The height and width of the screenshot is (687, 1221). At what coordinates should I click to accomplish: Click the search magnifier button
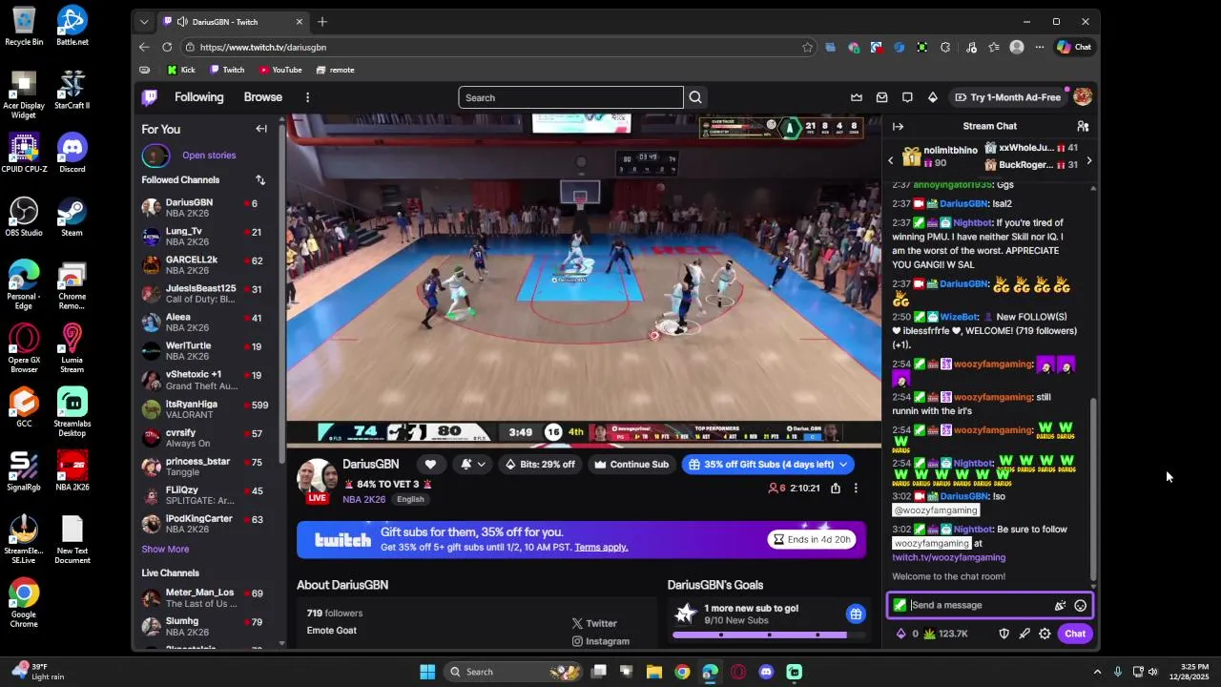[695, 97]
